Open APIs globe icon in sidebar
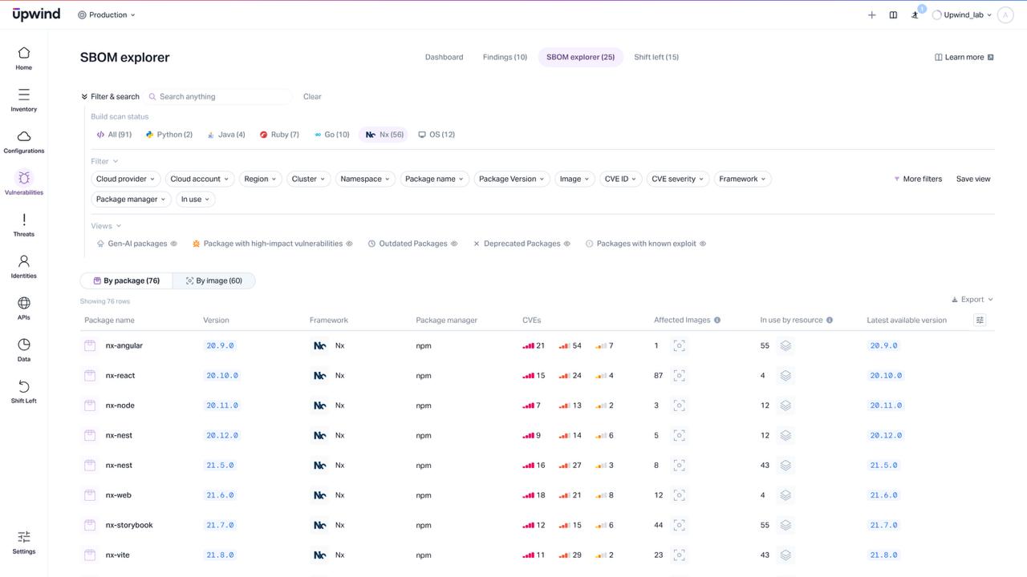Image resolution: width=1027 pixels, height=577 pixels. tap(24, 303)
